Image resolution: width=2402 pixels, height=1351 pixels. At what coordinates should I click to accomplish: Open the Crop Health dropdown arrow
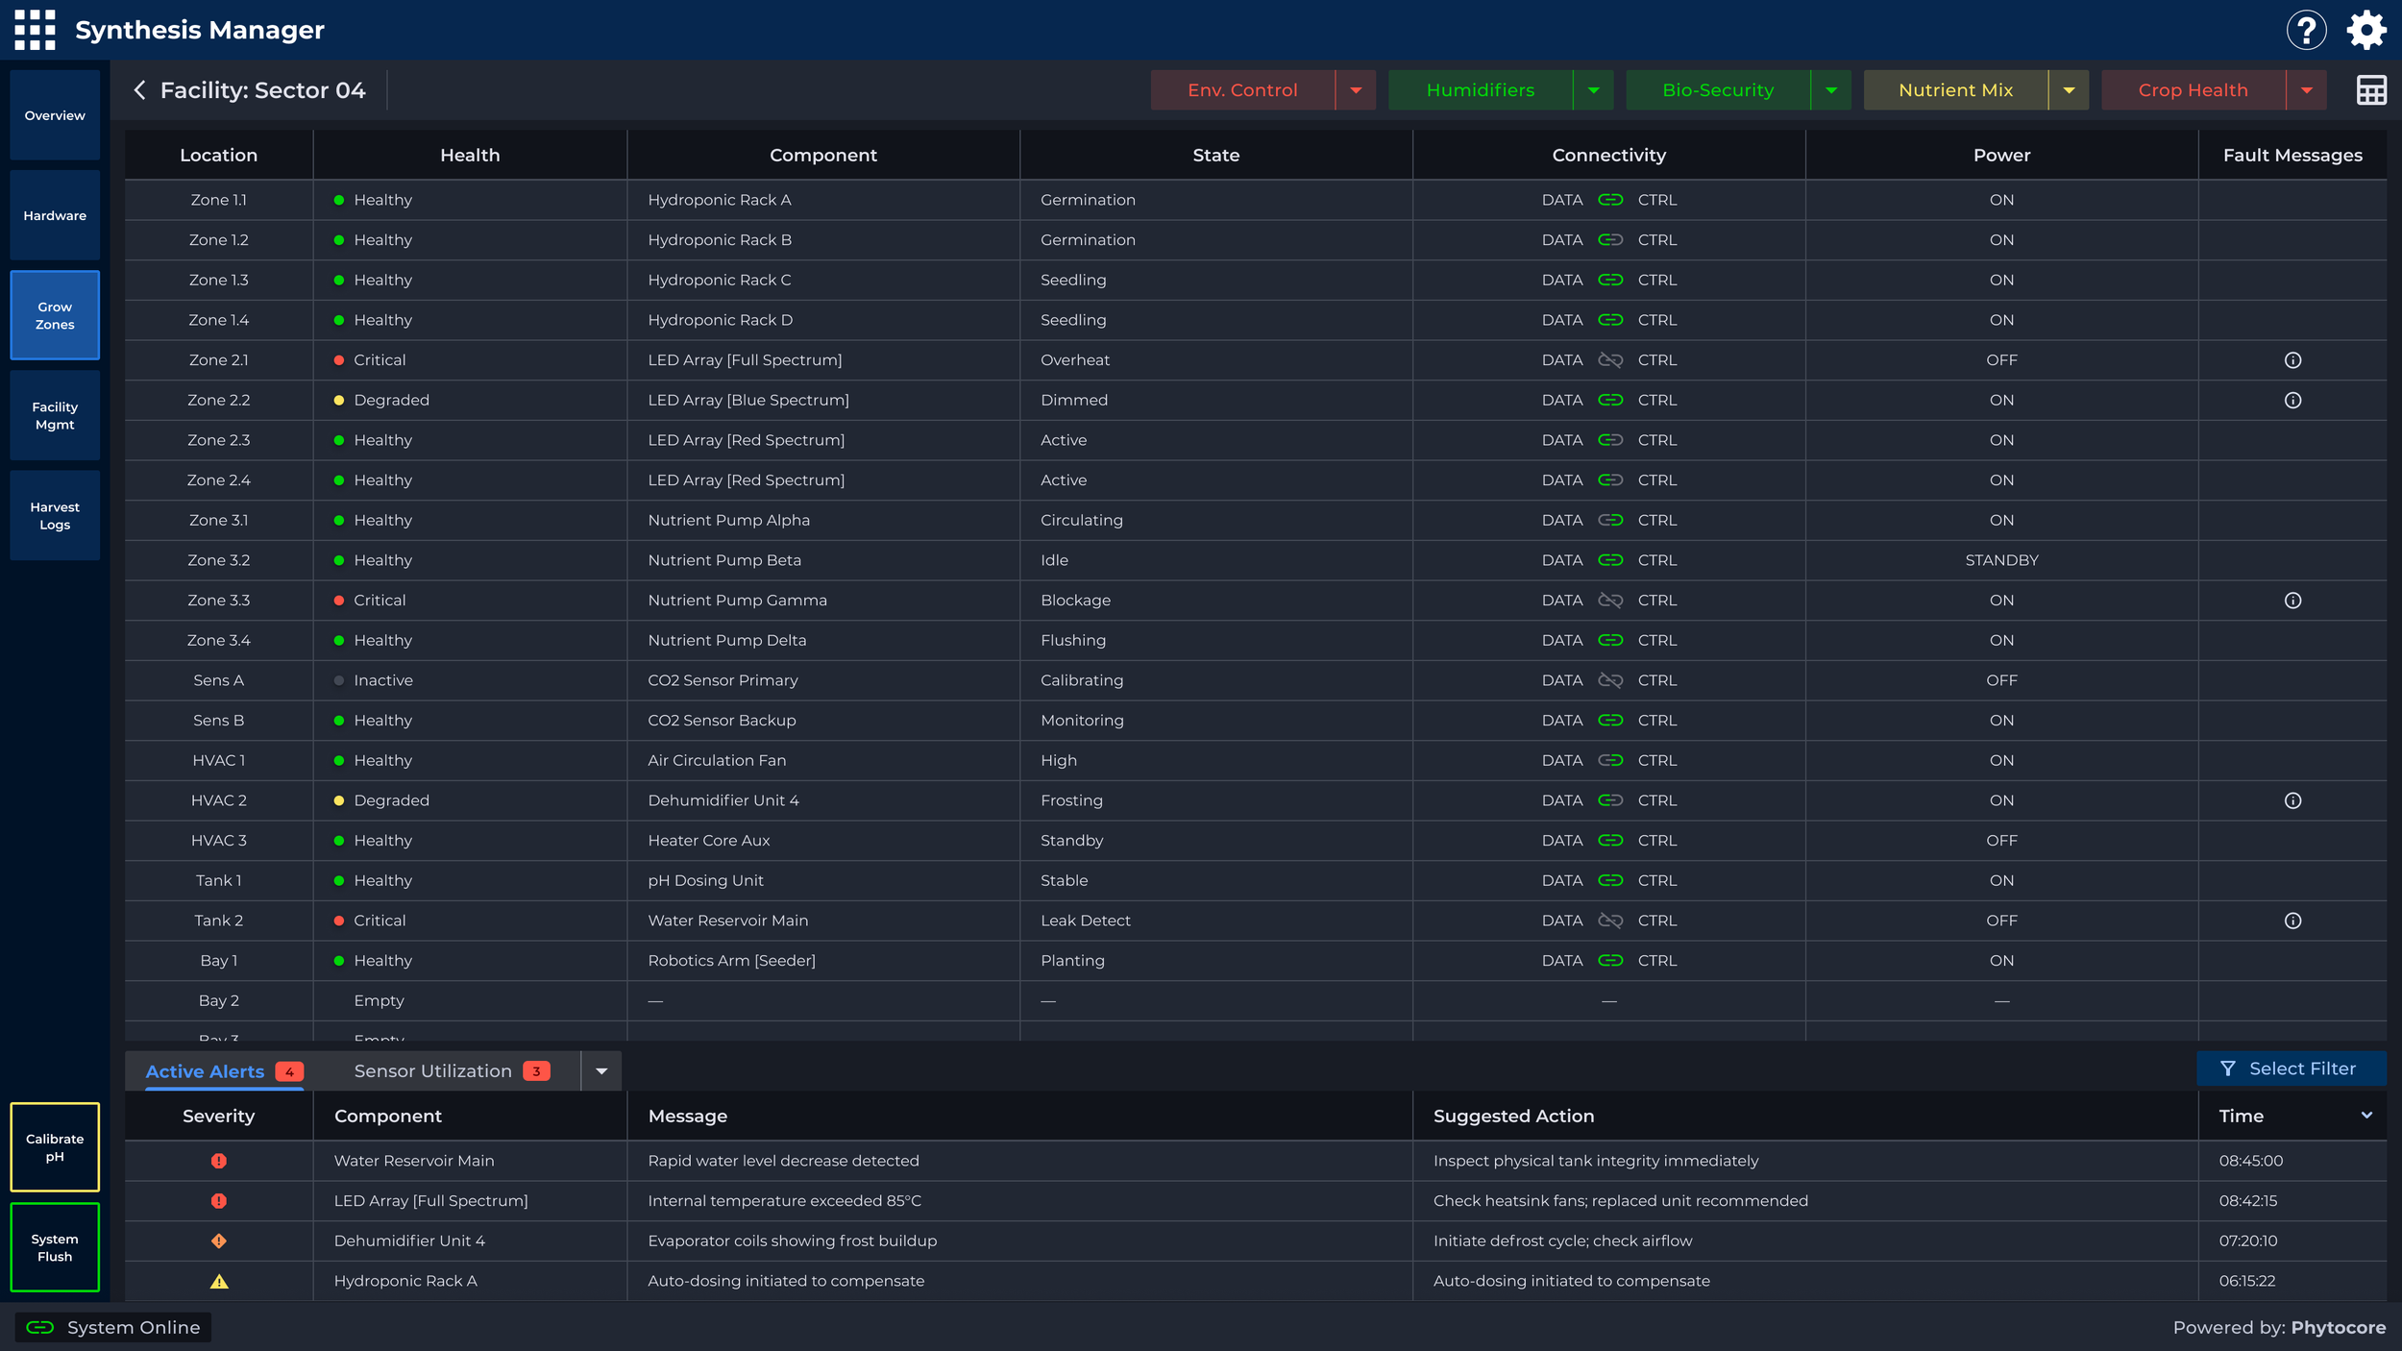tap(2308, 89)
